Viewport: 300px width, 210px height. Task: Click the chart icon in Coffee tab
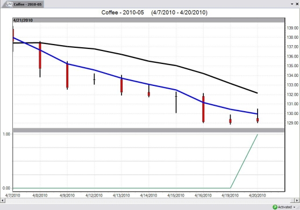point(9,4)
